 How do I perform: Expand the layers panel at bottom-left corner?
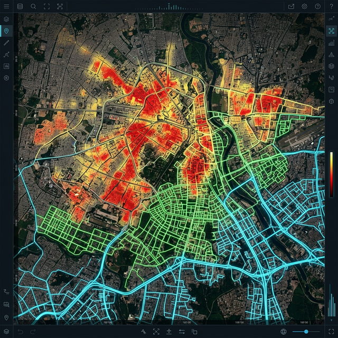[x=6, y=331]
